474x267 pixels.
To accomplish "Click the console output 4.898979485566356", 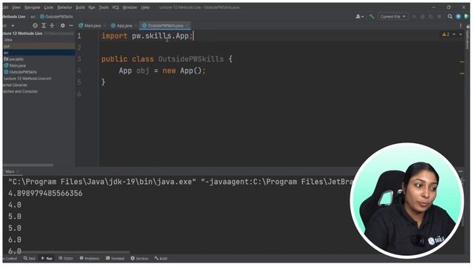I will 45,194.
